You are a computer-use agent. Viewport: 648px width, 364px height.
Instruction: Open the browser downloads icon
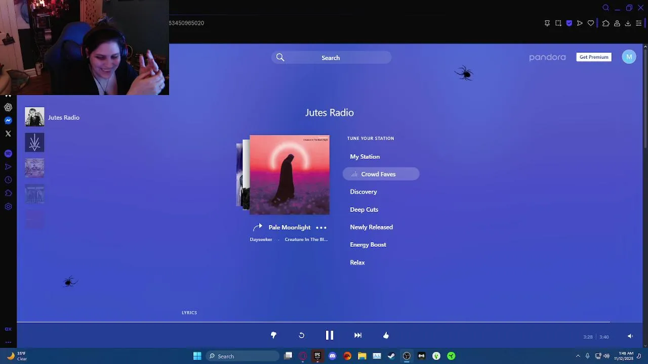(628, 23)
